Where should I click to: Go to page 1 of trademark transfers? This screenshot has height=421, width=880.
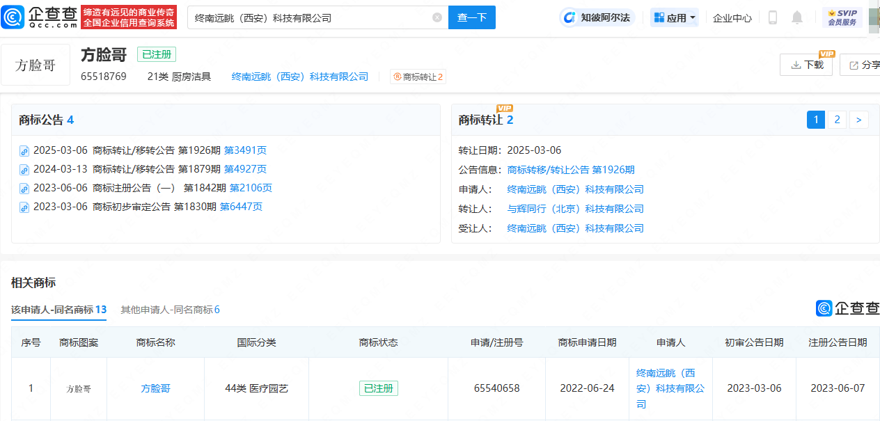816,120
